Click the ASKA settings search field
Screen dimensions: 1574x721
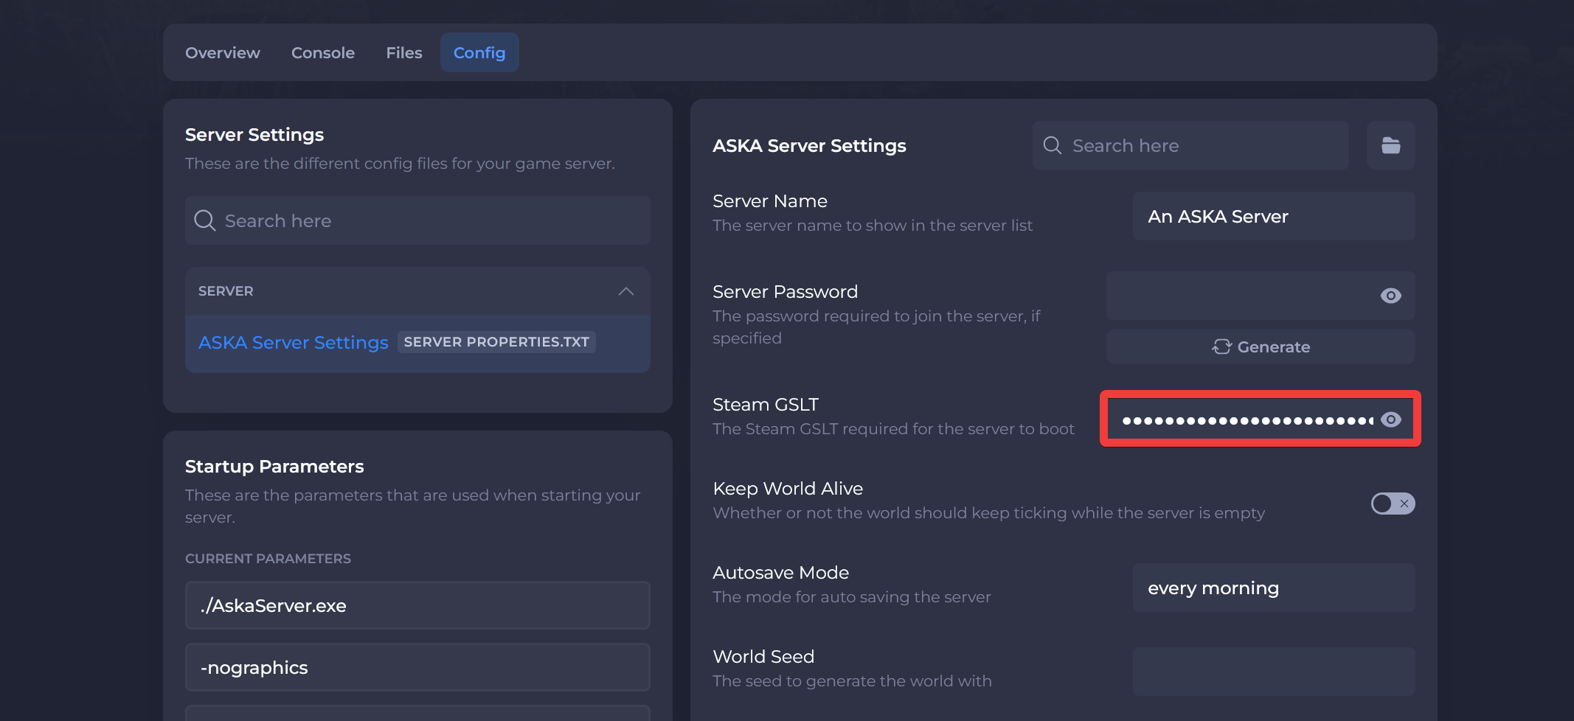click(x=1190, y=145)
